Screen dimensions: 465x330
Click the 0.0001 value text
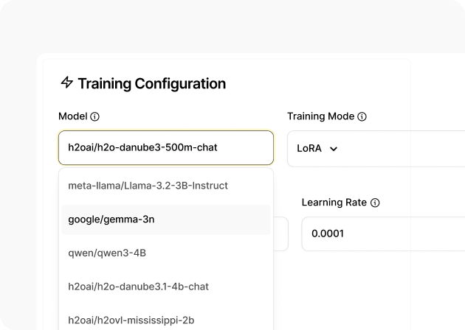(328, 234)
